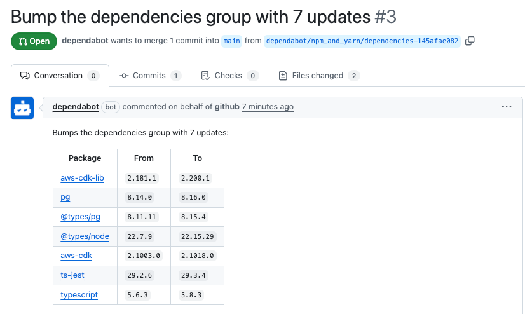Click version 8.14.0 for pg
Viewport: 525px width, 314px height.
(140, 198)
